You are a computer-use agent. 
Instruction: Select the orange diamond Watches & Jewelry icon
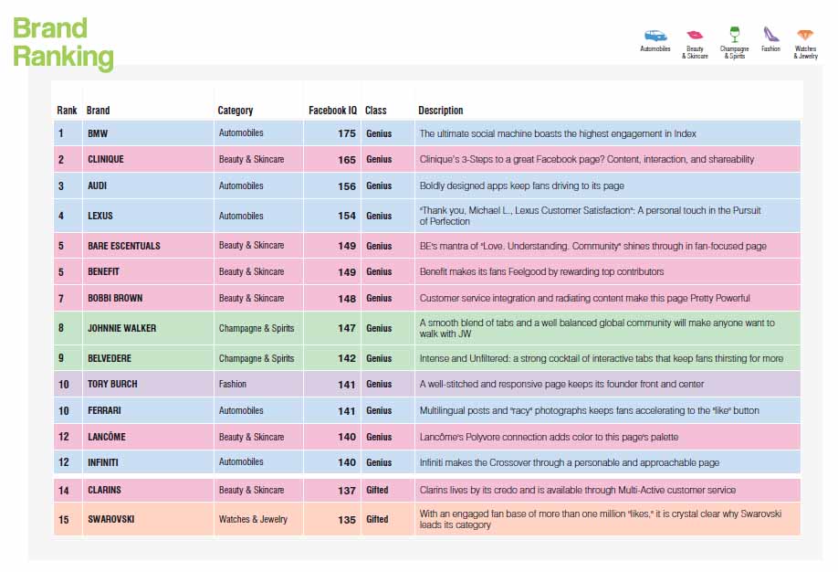click(x=805, y=35)
